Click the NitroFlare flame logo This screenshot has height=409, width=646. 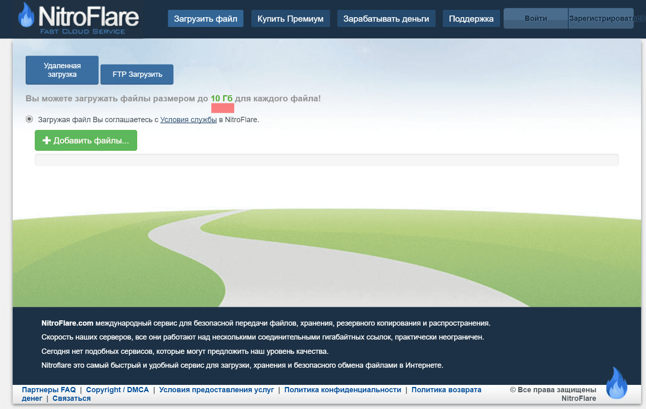[x=26, y=15]
